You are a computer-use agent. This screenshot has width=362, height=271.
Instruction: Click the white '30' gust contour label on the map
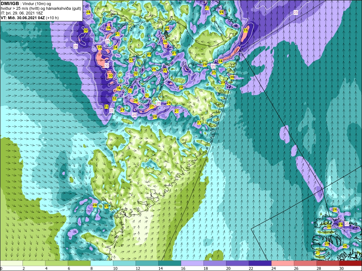(107, 66)
